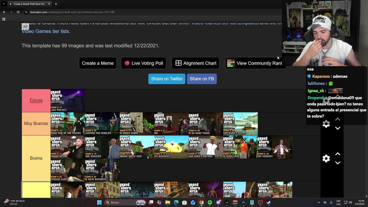Open Windows Start menu

click(x=99, y=202)
